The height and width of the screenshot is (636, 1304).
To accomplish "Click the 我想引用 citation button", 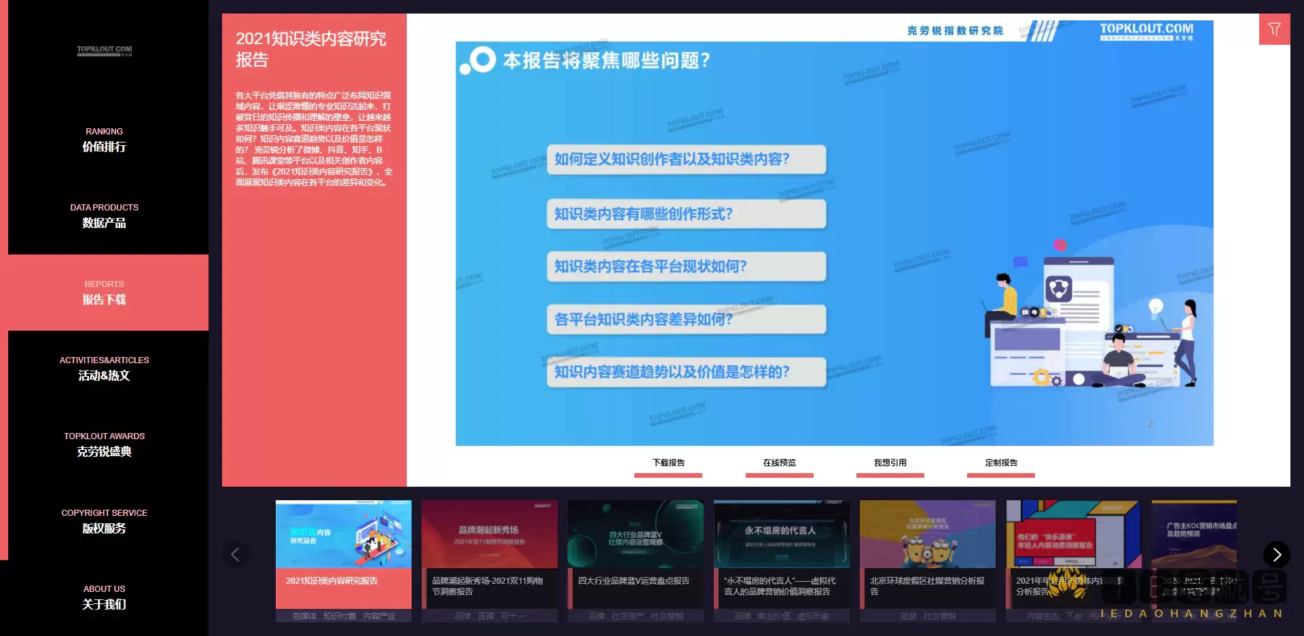I will coord(890,463).
